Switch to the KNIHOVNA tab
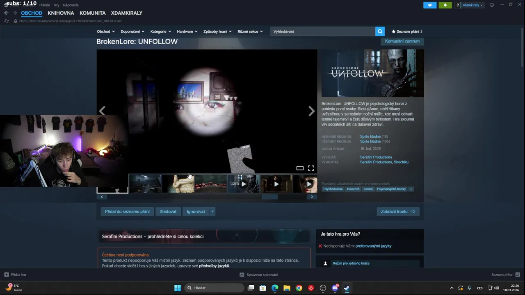The height and width of the screenshot is (295, 525). tap(61, 13)
